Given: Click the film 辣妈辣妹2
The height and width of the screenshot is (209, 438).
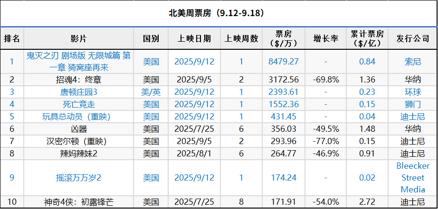Looking at the screenshot, I should [78, 153].
